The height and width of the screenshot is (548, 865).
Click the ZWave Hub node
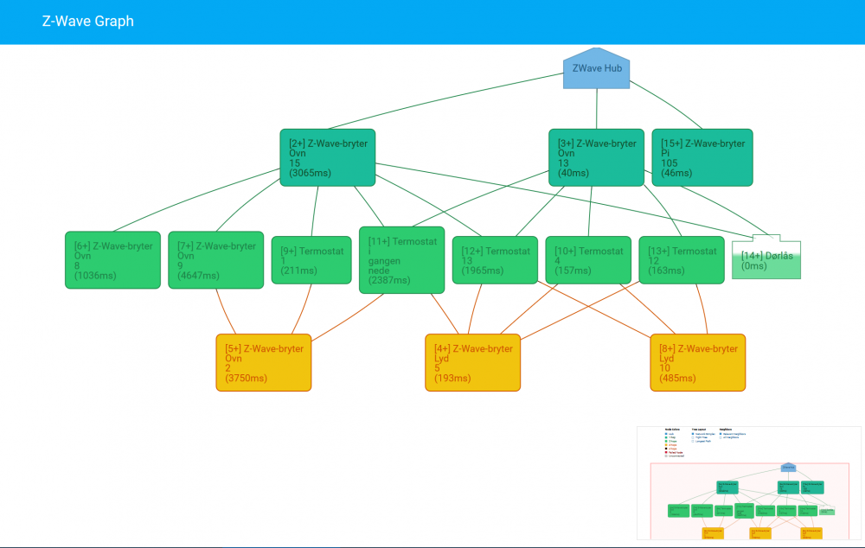click(596, 69)
